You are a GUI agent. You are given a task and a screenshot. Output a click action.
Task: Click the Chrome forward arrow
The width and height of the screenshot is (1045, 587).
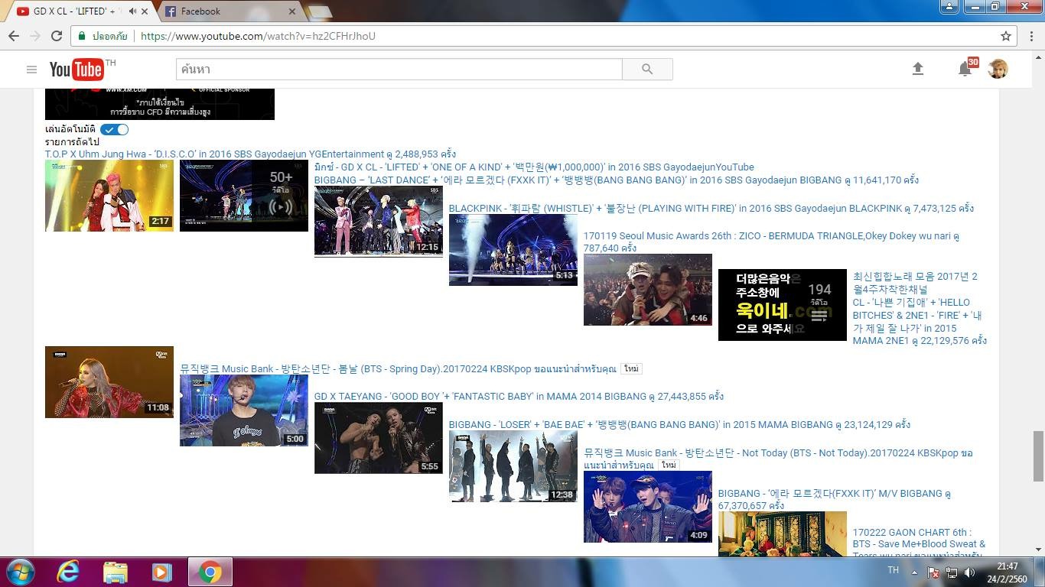coord(34,36)
